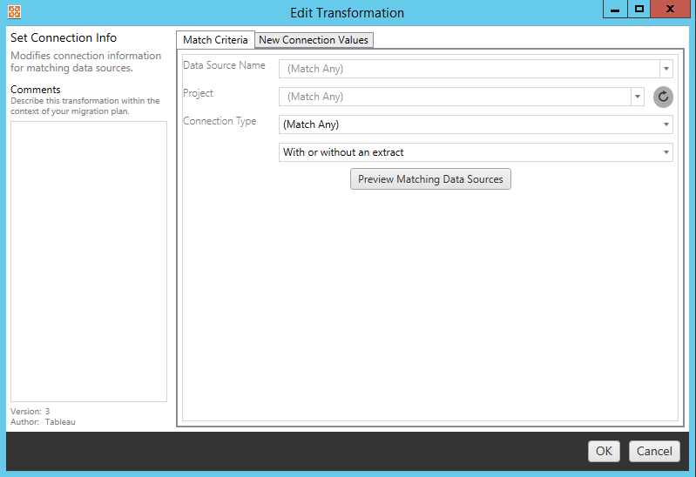
Task: Expand the Project dropdown arrow
Action: tap(638, 97)
